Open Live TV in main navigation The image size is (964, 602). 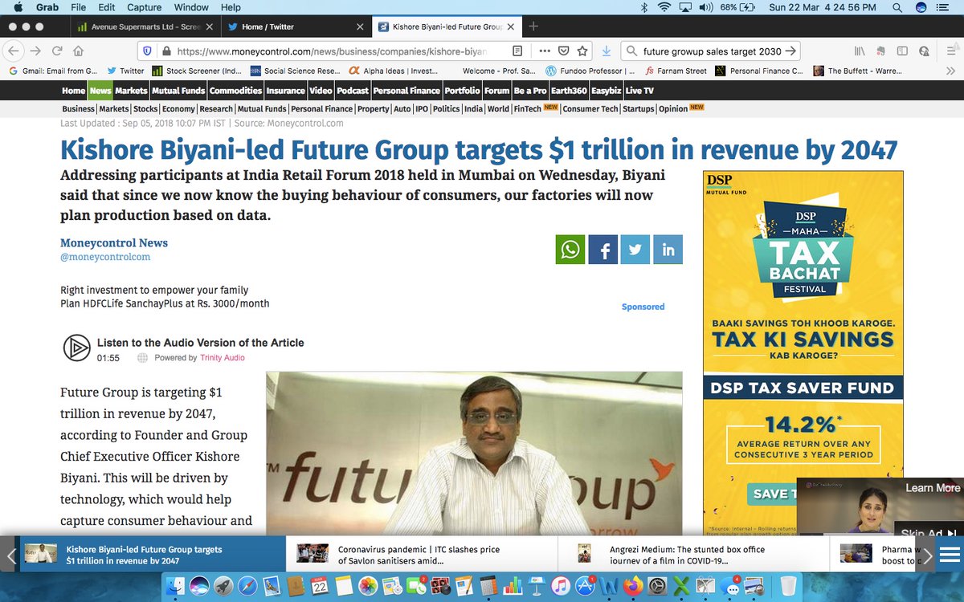click(x=639, y=91)
